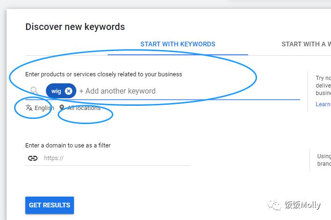Switch to Start With a Website tab
331x220 pixels.
(306, 44)
